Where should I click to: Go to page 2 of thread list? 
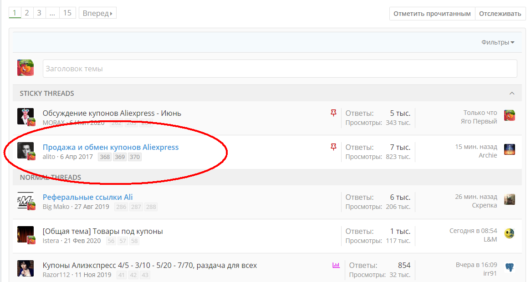pyautogui.click(x=27, y=13)
